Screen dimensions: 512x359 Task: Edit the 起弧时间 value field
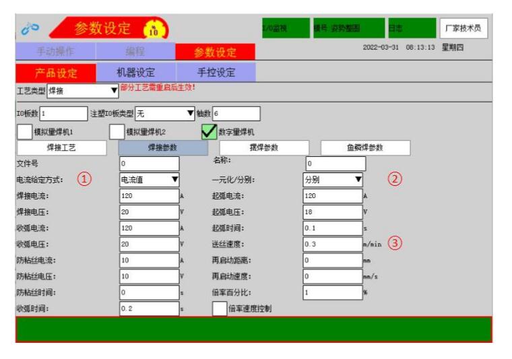click(x=333, y=228)
